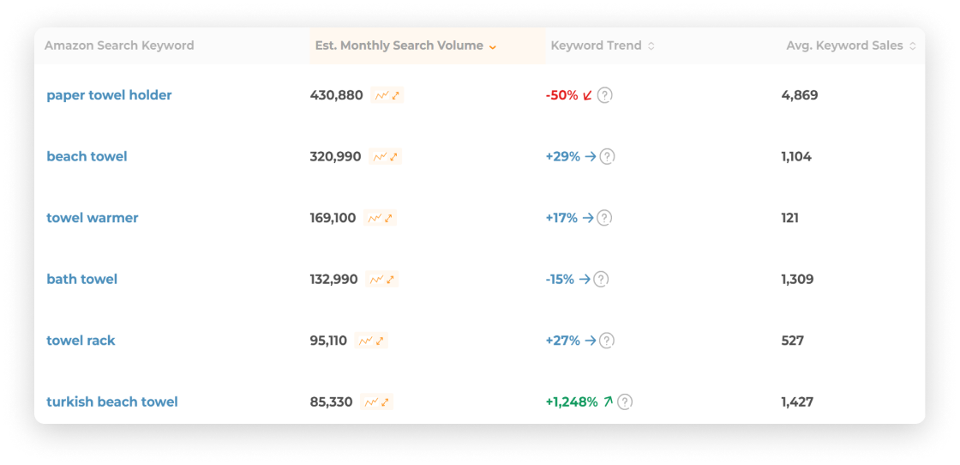Open the turkish beach towel keyword
The height and width of the screenshot is (465, 960).
(112, 402)
